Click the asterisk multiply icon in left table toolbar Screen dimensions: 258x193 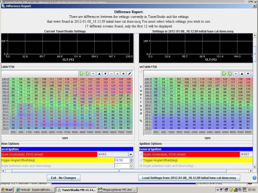[123, 74]
